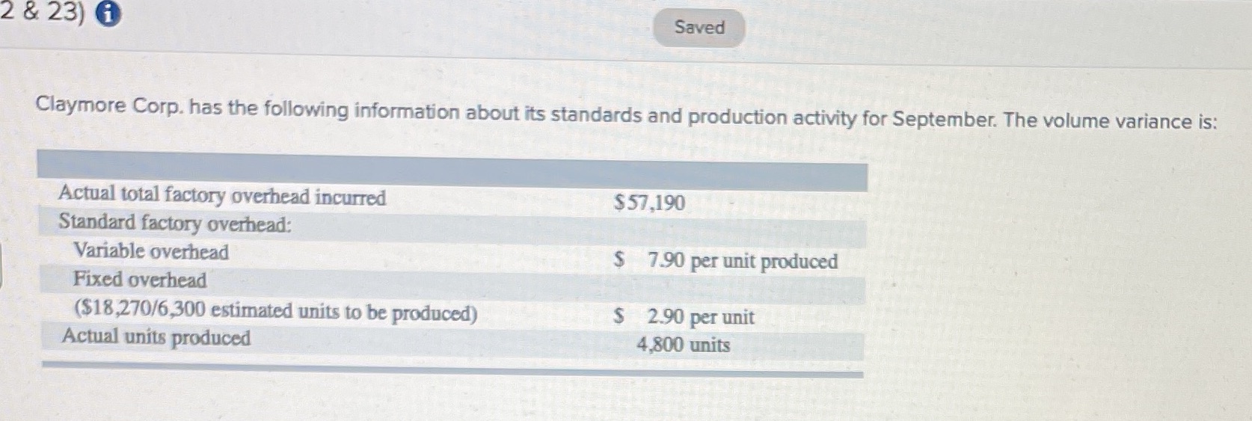
Task: Click the "Claymore Corp." text in question
Action: click(109, 106)
